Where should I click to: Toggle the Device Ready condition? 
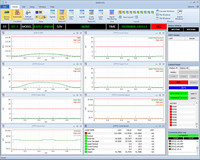(7, 15)
